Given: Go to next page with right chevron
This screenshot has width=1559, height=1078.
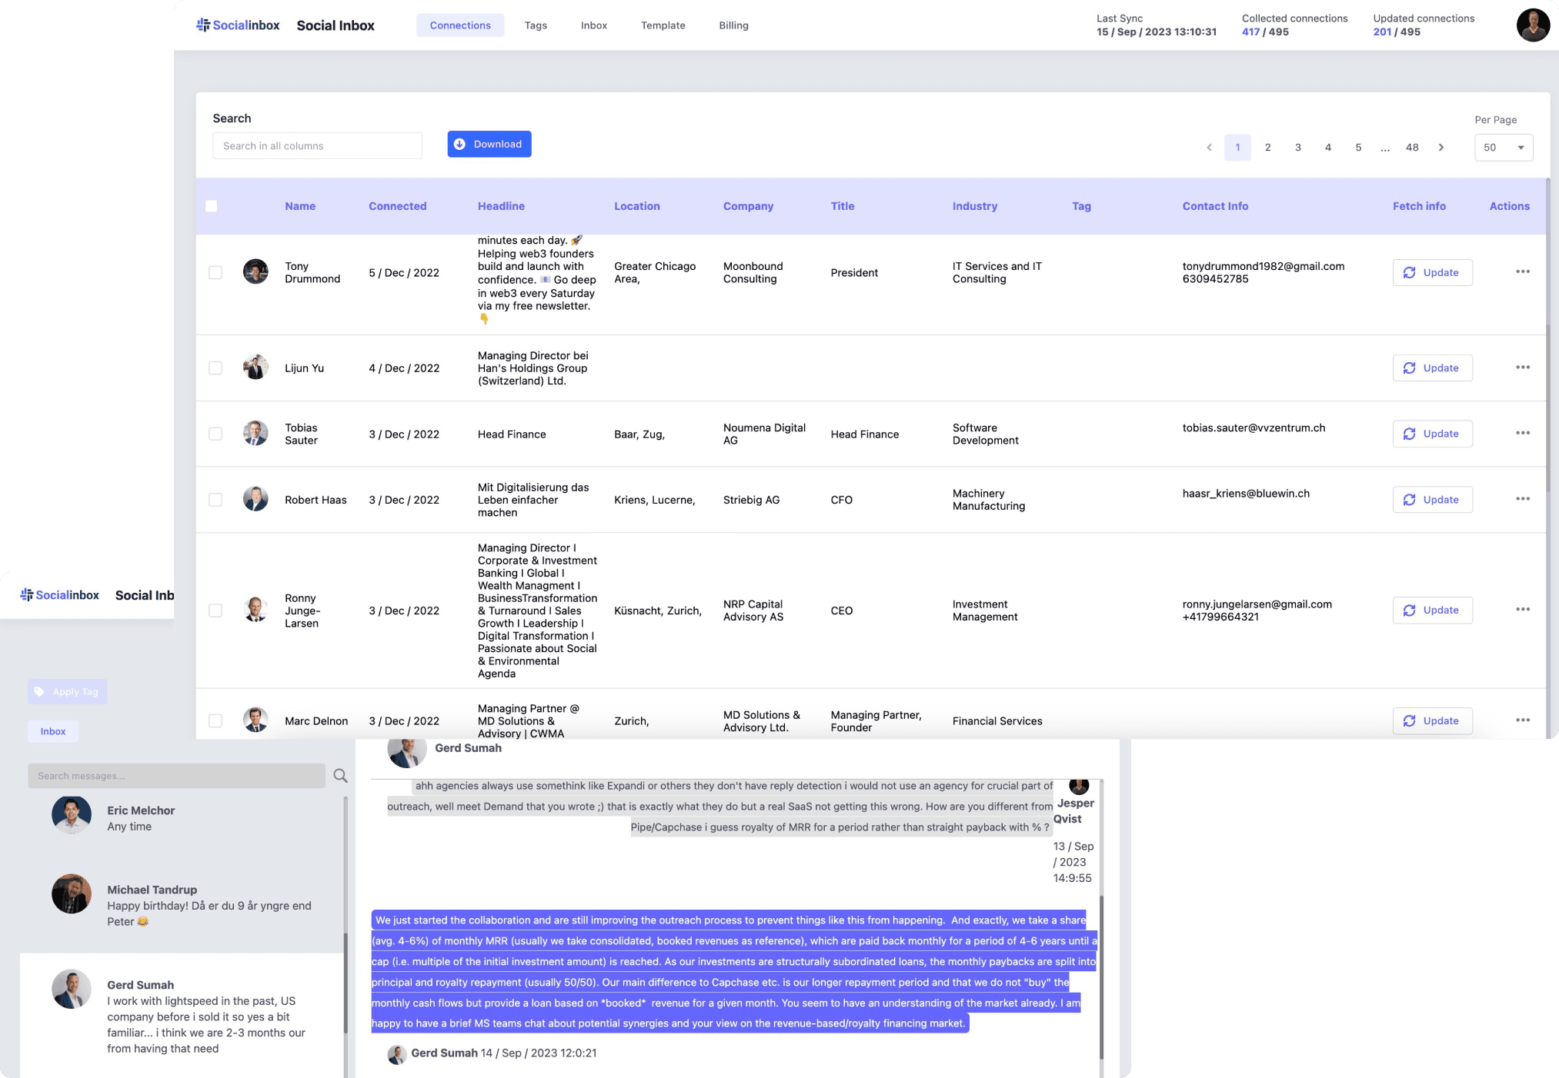Looking at the screenshot, I should pos(1440,148).
